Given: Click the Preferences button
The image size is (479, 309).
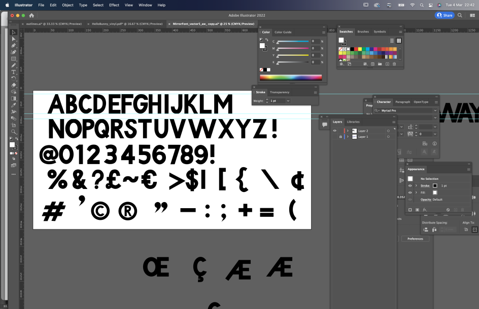Looking at the screenshot, I should coord(415,239).
